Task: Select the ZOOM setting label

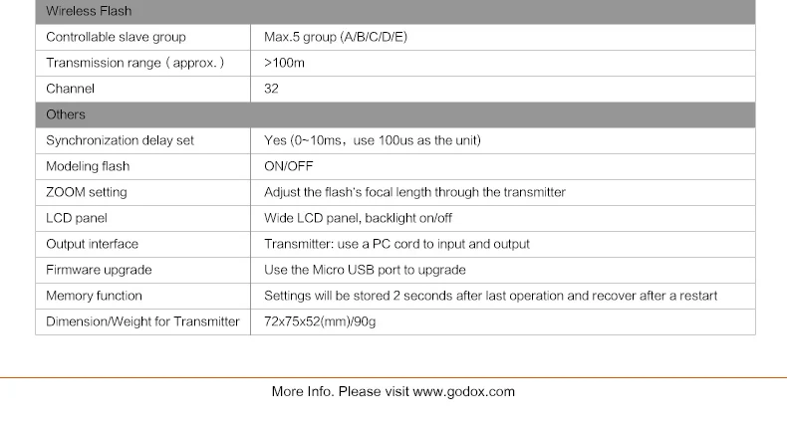Action: pyautogui.click(x=87, y=192)
